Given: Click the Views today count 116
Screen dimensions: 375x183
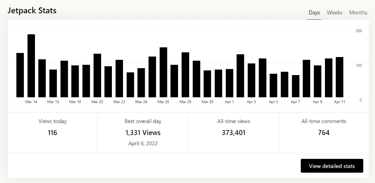Looking at the screenshot, I should pyautogui.click(x=52, y=133).
